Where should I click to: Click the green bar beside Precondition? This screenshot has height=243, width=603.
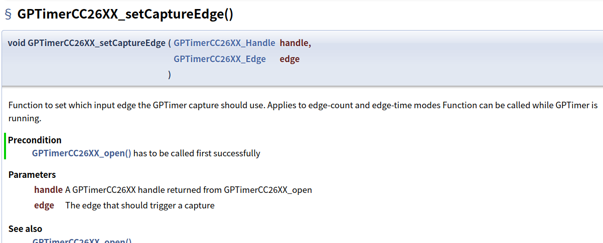point(5,146)
